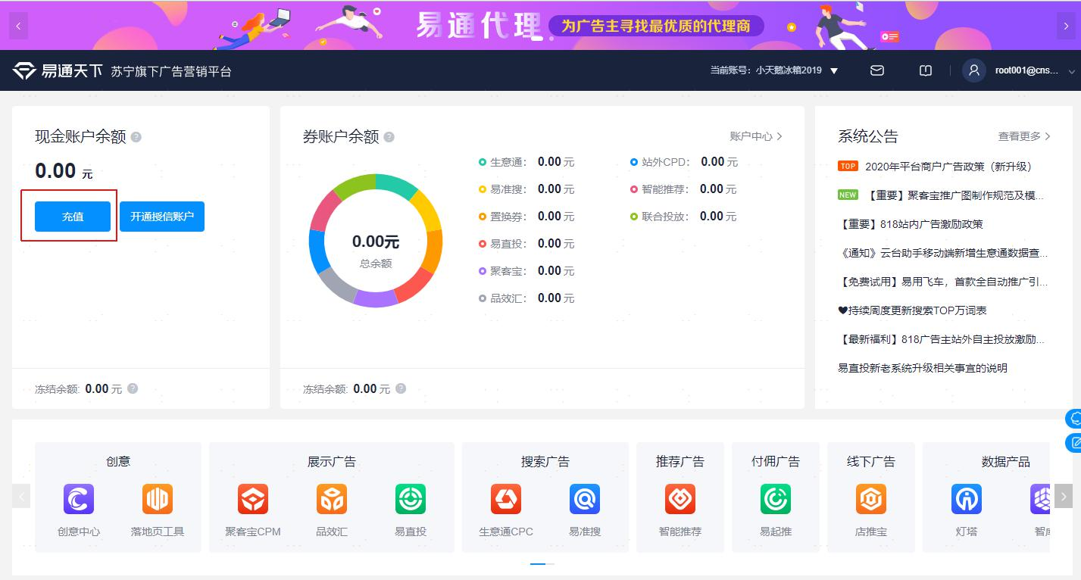Viewport: 1081px width, 580px height.
Task: Open announcement 【重要】818站内广告激励政策
Action: coord(911,224)
